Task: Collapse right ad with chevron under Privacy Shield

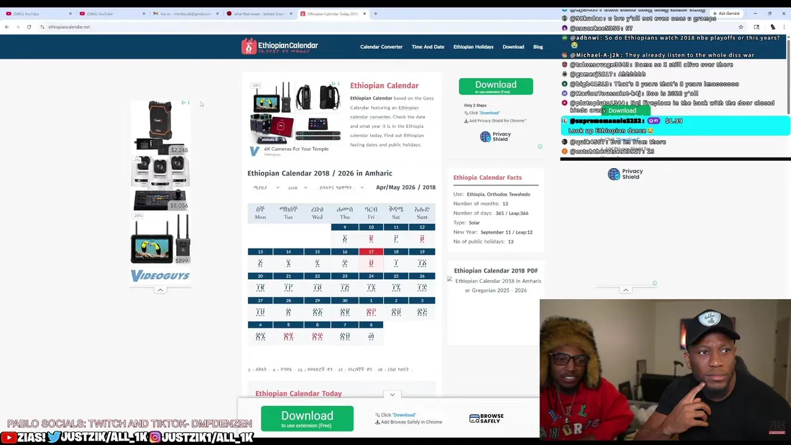Action: click(625, 290)
